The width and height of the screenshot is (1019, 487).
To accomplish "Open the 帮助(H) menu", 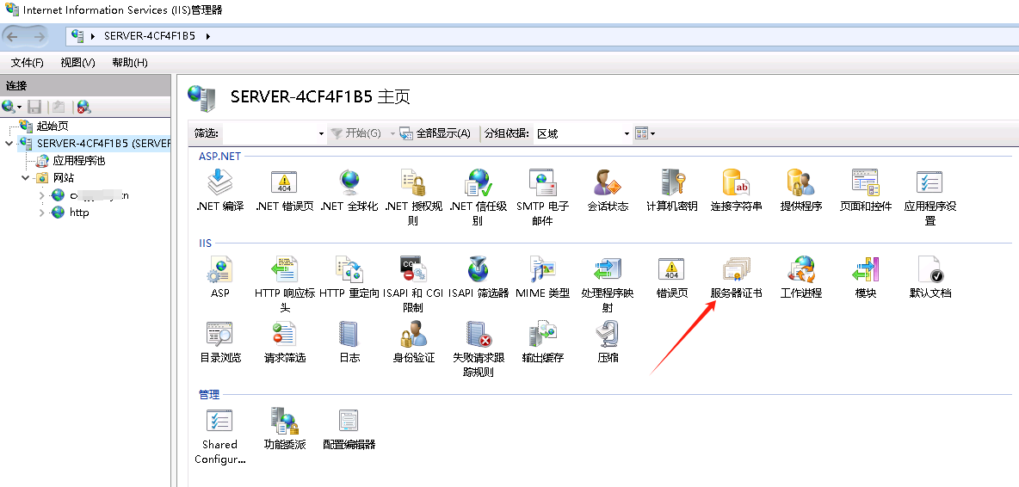I will [x=130, y=62].
